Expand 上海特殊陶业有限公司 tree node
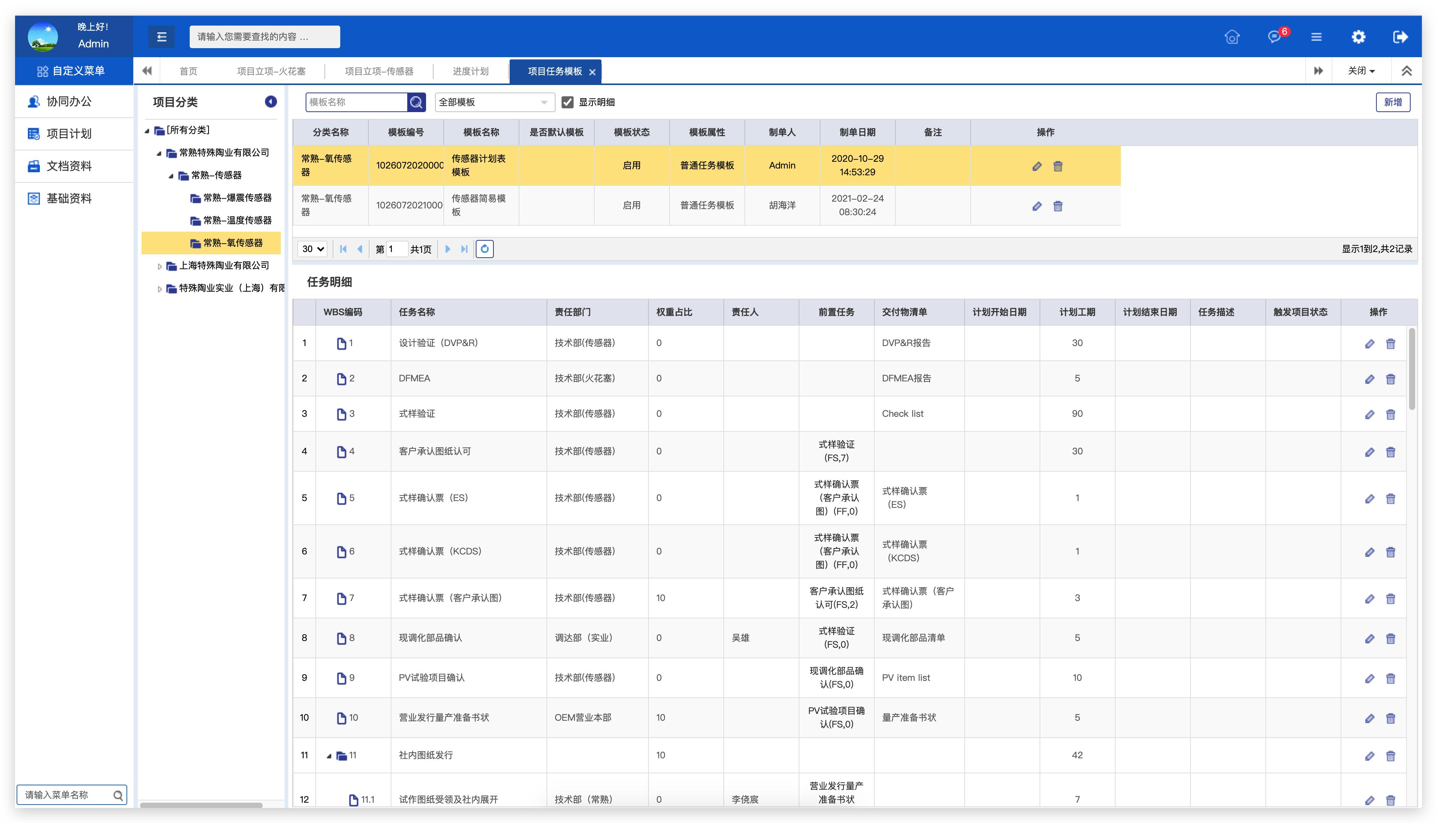The width and height of the screenshot is (1437, 823). (x=160, y=266)
